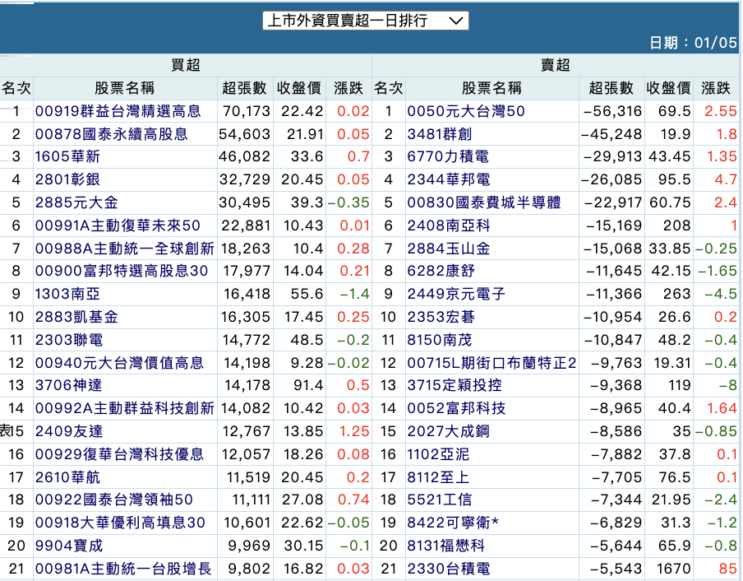Image resolution: width=743 pixels, height=581 pixels.
Task: Click the 賣超 section header
Action: (556, 66)
